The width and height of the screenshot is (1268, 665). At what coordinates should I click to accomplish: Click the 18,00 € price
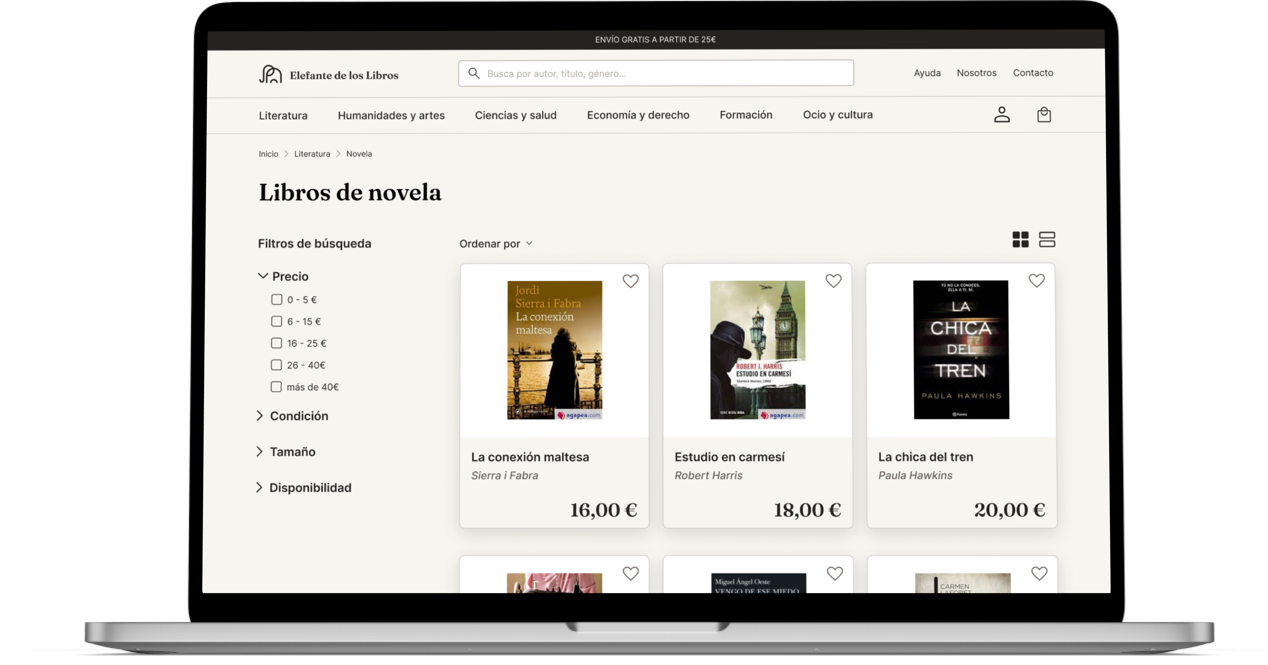click(807, 510)
